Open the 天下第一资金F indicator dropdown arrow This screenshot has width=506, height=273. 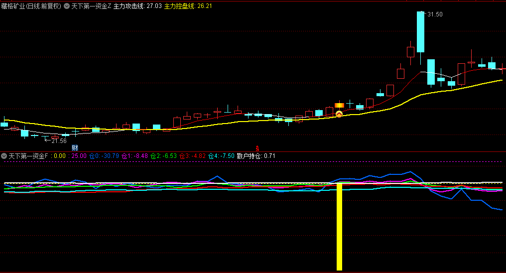point(4,156)
